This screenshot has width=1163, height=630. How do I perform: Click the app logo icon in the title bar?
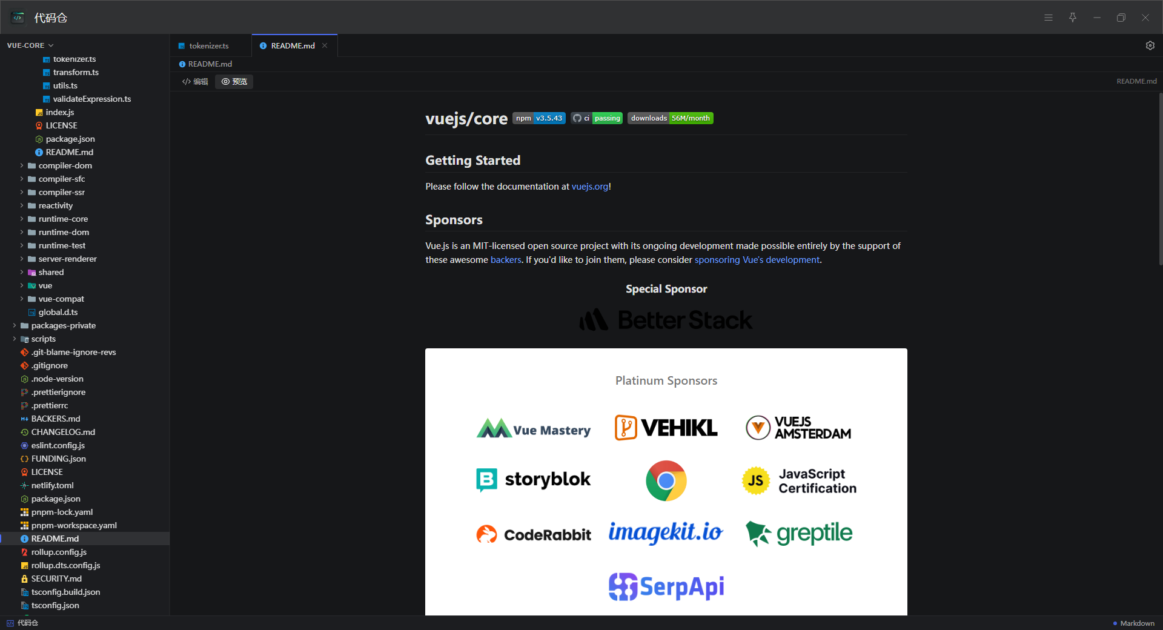click(18, 18)
